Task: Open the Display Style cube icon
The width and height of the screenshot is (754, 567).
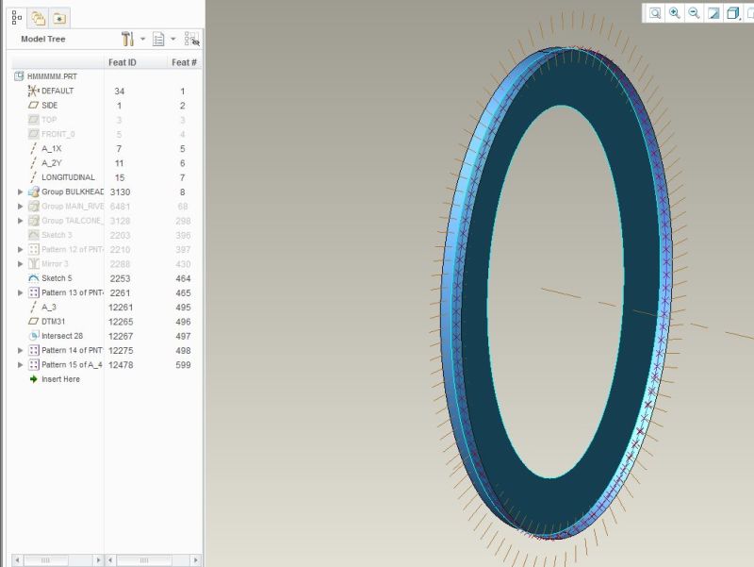Action: [x=733, y=13]
